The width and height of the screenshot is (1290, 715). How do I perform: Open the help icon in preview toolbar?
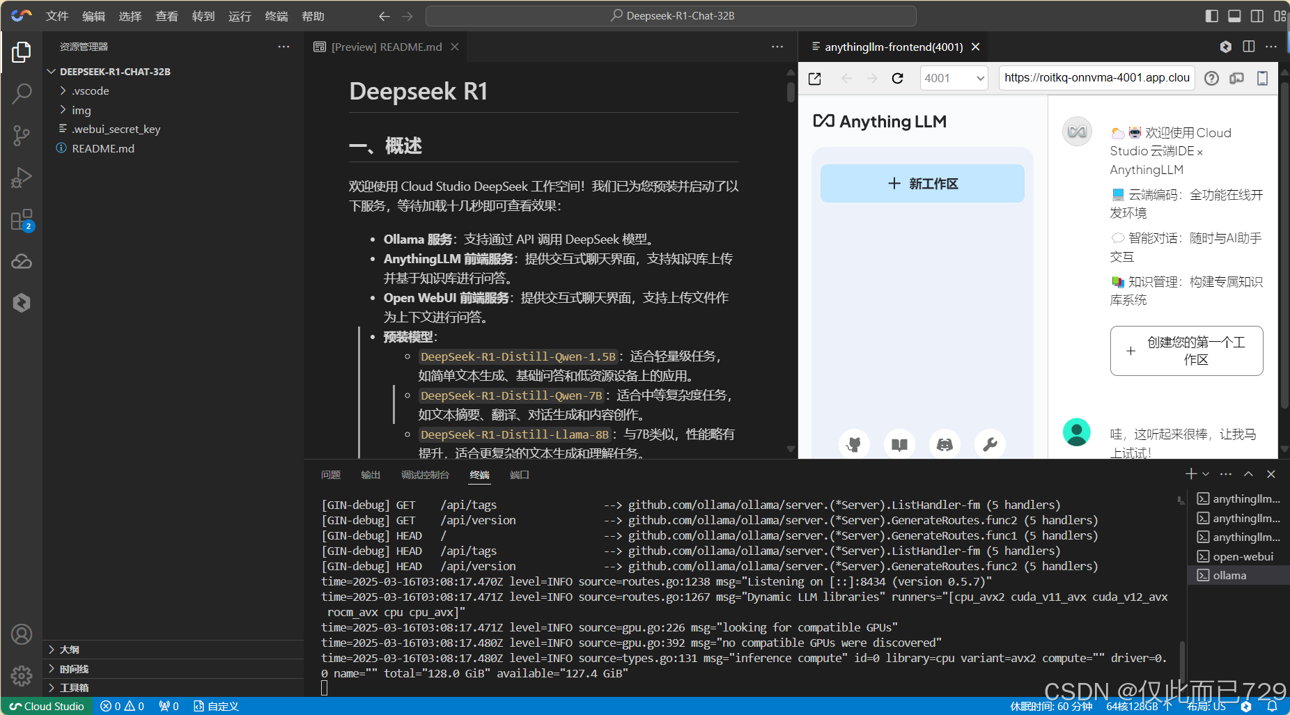[1212, 79]
